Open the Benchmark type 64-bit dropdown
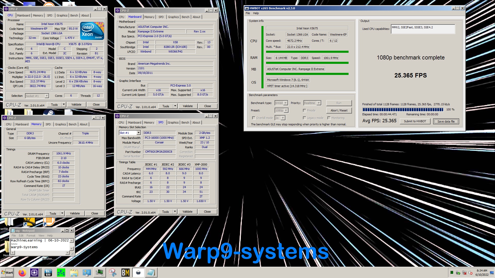The image size is (495, 278). (x=286, y=103)
